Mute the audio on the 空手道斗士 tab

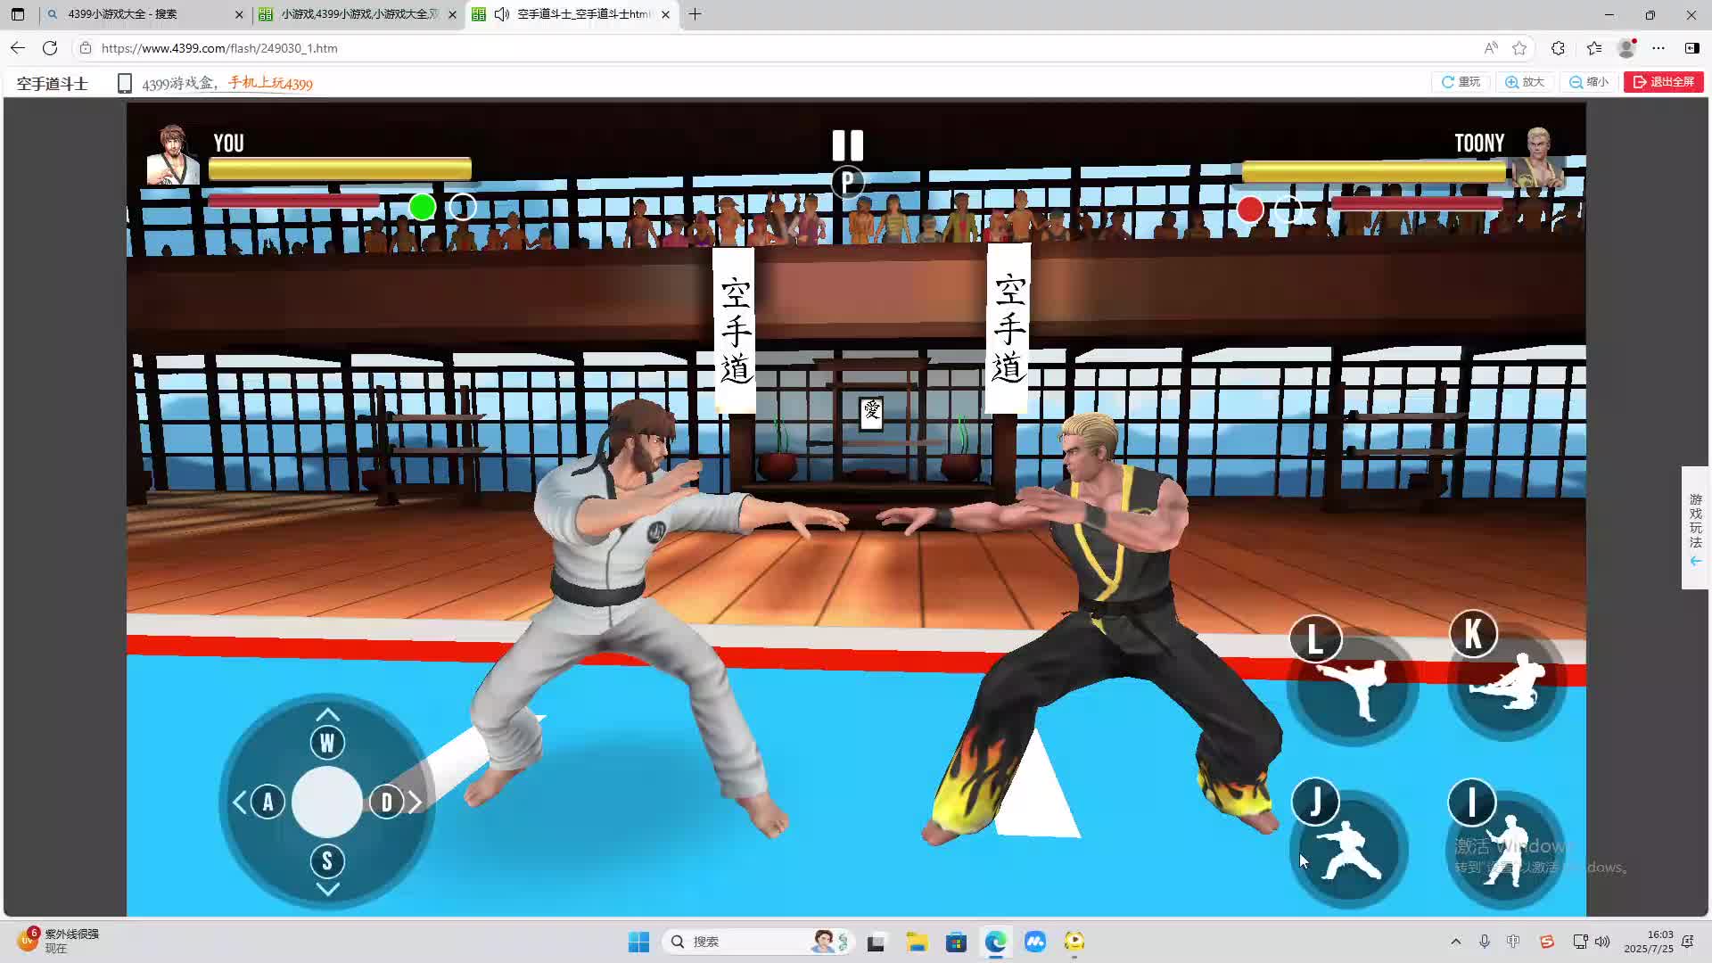pos(502,14)
